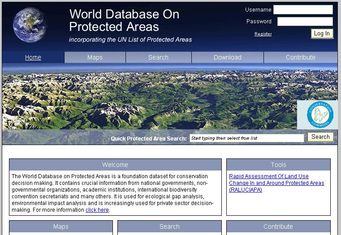Viewport: 341px width, 235px height.
Task: Open the Register link
Action: (263, 34)
